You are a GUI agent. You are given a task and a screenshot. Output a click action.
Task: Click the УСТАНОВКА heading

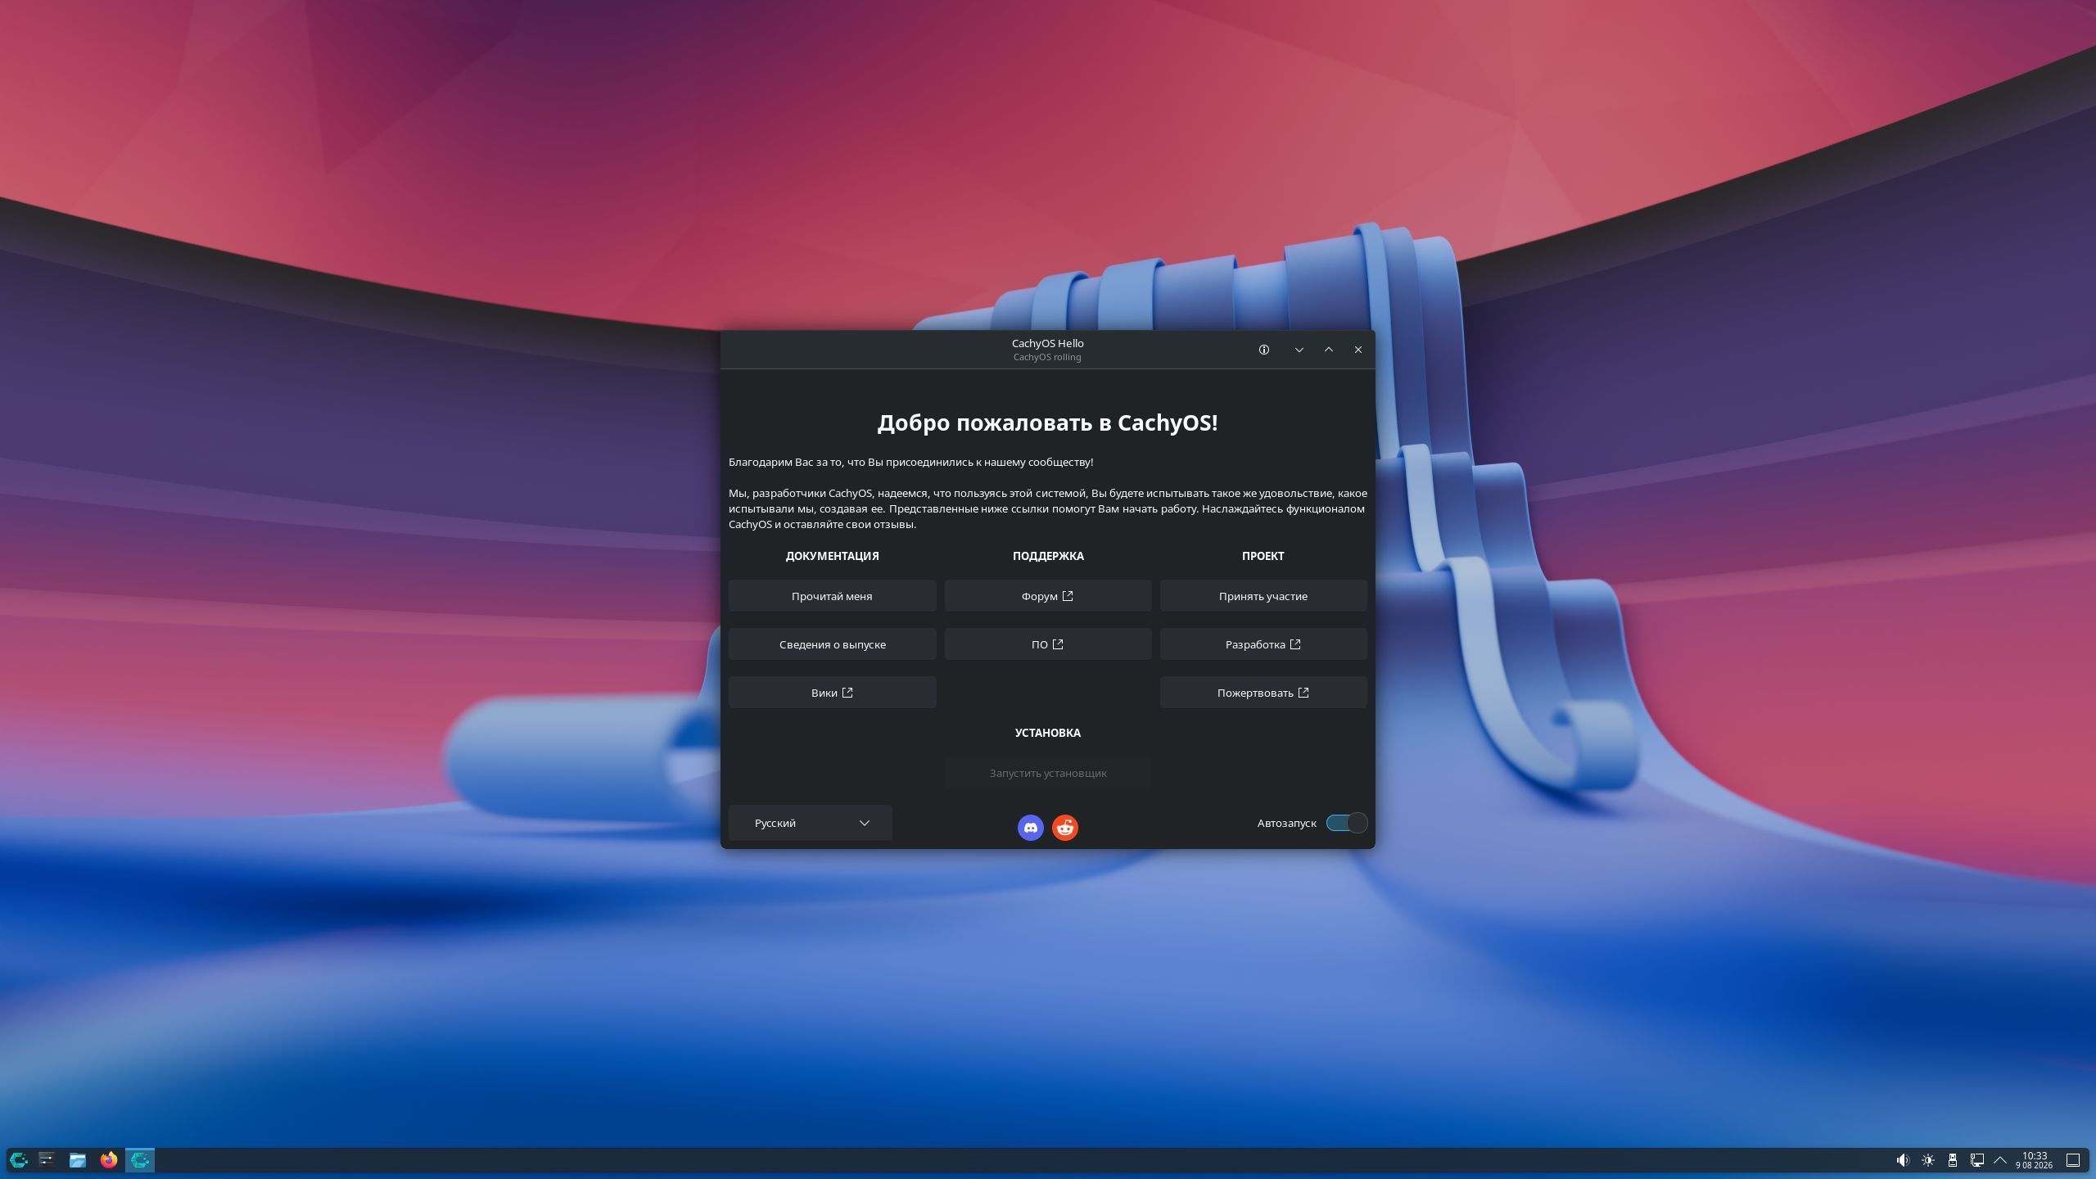click(x=1048, y=733)
